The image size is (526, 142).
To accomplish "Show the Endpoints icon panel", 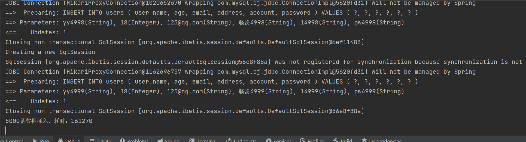I will click(229, 140).
